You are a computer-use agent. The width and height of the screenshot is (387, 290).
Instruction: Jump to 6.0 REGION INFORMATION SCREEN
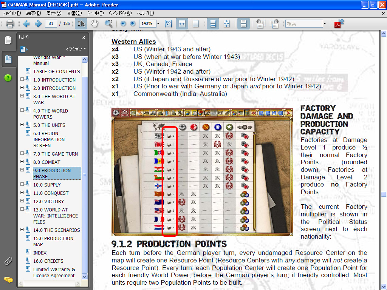click(49, 140)
